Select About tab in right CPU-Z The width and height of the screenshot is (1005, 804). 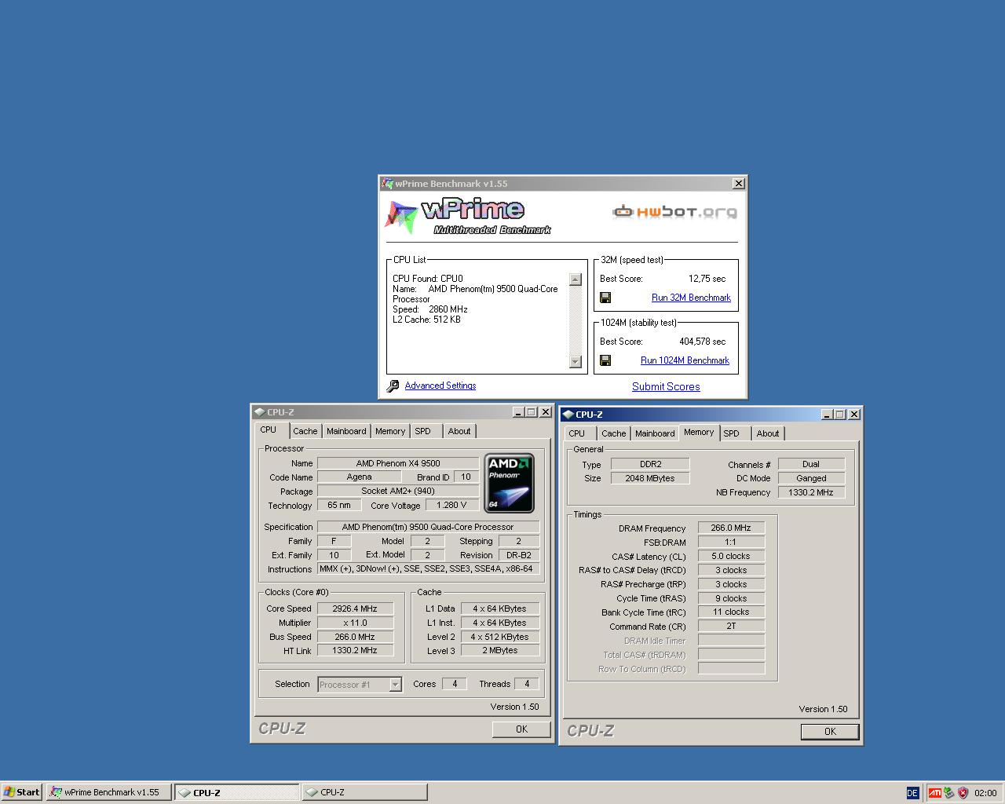768,433
